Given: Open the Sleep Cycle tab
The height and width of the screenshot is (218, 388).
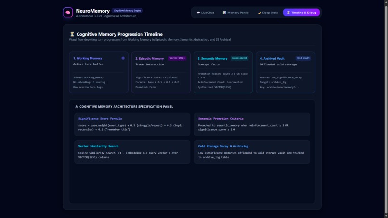Looking at the screenshot, I should (x=268, y=13).
